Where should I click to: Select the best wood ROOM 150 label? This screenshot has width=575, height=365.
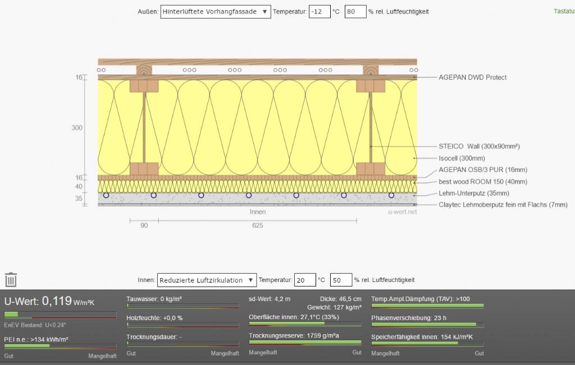pyautogui.click(x=475, y=182)
